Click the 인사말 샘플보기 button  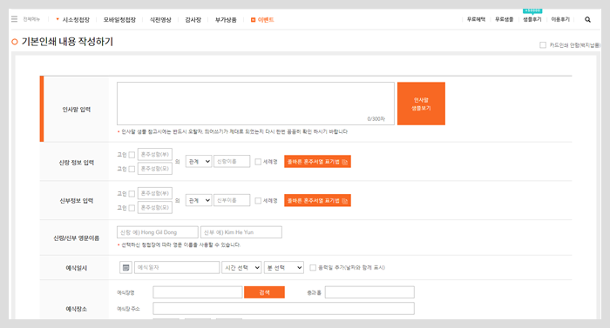pos(421,104)
